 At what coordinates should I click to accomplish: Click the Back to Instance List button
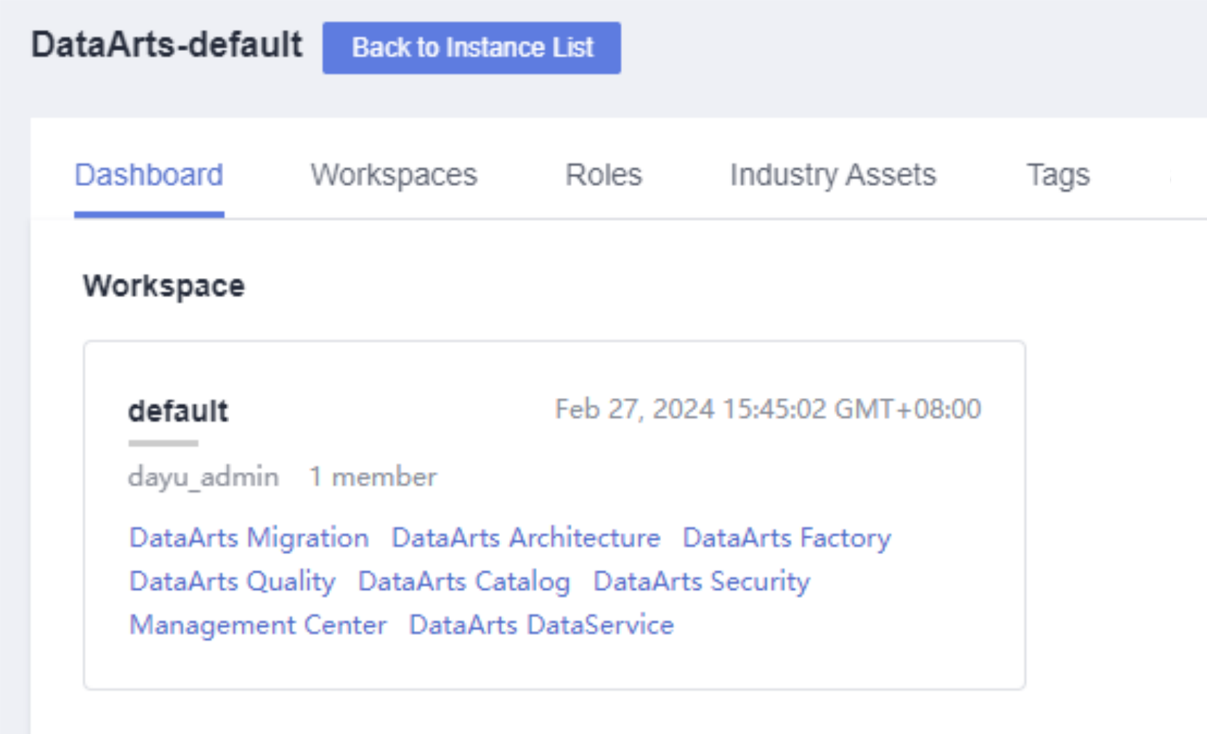[471, 47]
